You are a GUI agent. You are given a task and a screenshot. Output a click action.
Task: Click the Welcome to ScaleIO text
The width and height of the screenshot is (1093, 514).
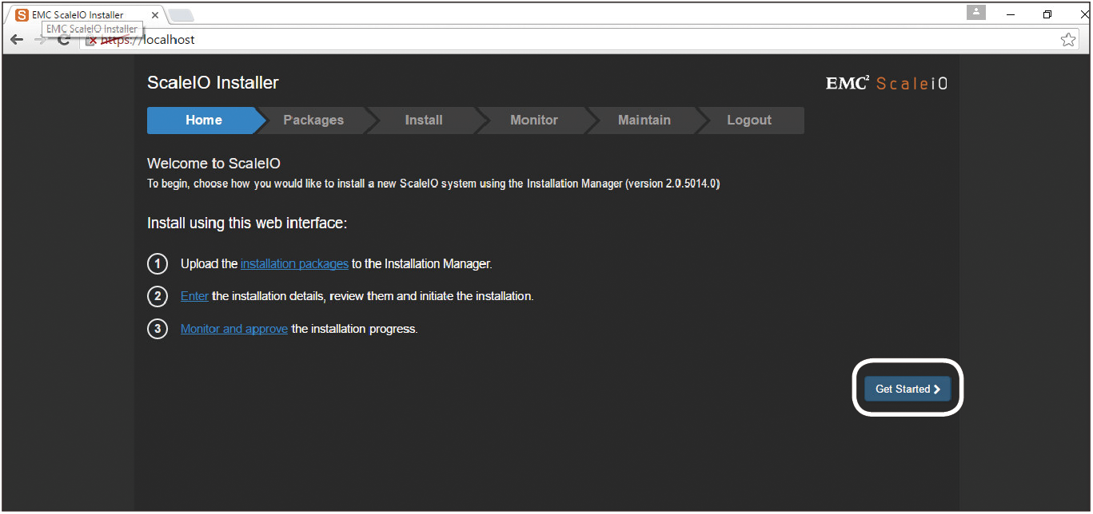213,164
